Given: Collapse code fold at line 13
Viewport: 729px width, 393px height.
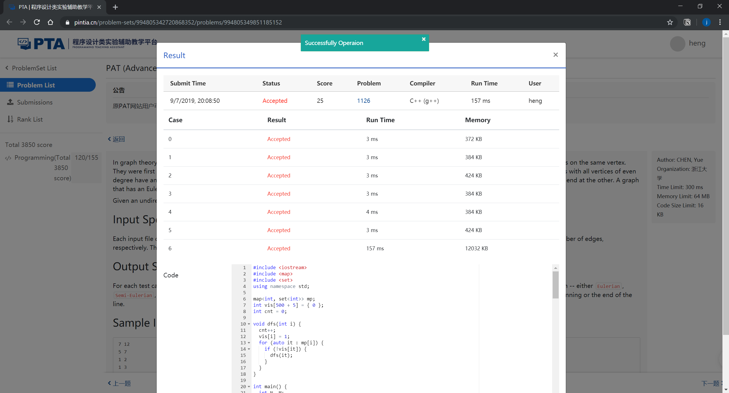Looking at the screenshot, I should 249,343.
